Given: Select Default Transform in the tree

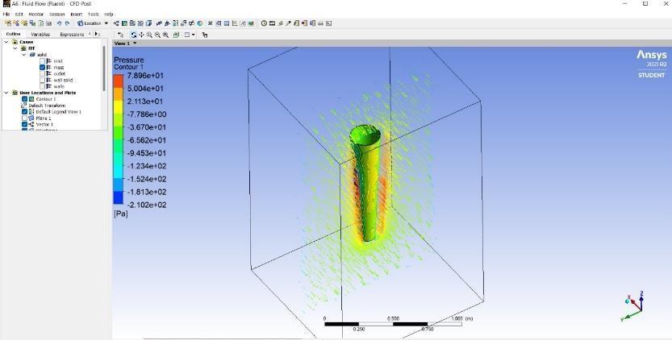Looking at the screenshot, I should tap(47, 106).
